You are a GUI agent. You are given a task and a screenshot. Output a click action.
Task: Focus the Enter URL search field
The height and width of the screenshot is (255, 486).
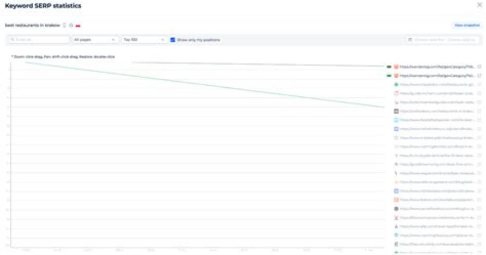39,40
